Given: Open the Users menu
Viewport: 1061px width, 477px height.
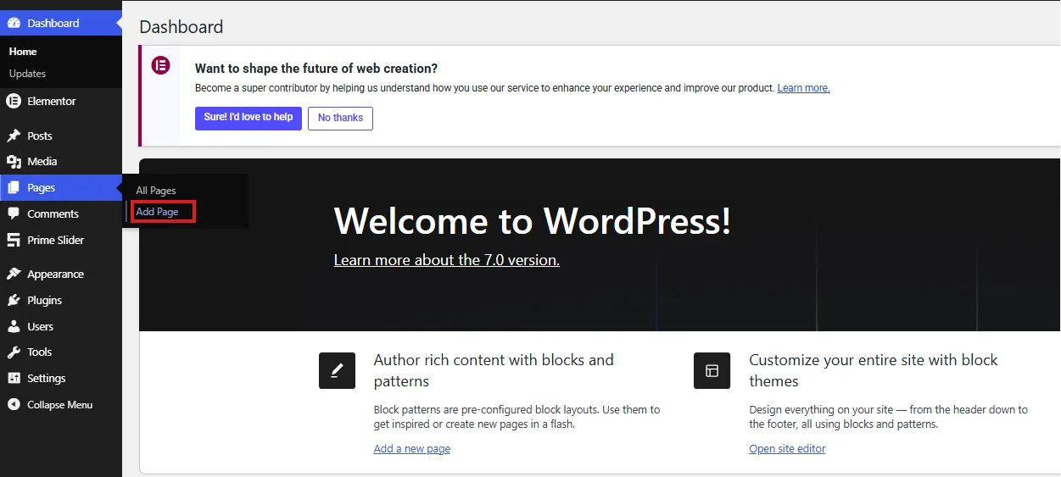Looking at the screenshot, I should point(61,326).
